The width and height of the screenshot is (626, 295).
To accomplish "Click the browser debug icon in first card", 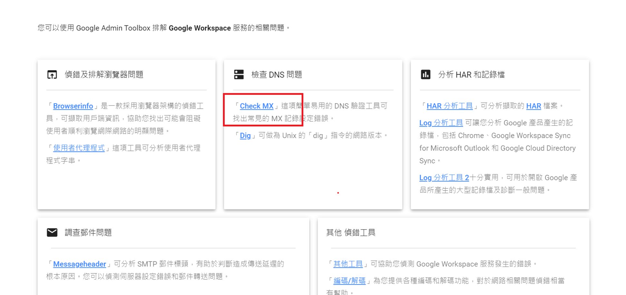I will [x=52, y=75].
